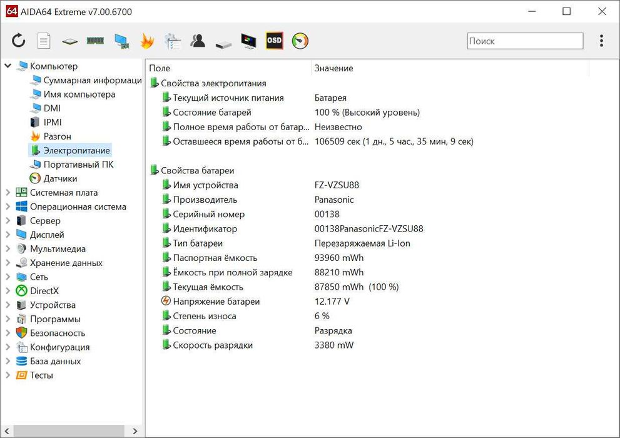Click the Значение column header
Viewport: 620px width, 438px height.
(x=333, y=68)
